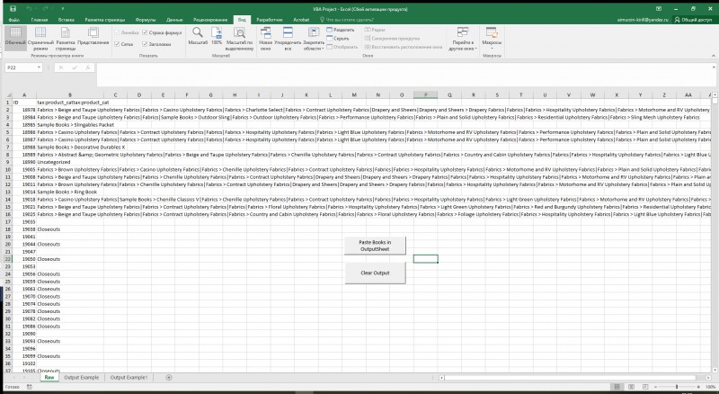Select cell Sample Books > Ring Book
The image size is (719, 394).
[x=70, y=192]
